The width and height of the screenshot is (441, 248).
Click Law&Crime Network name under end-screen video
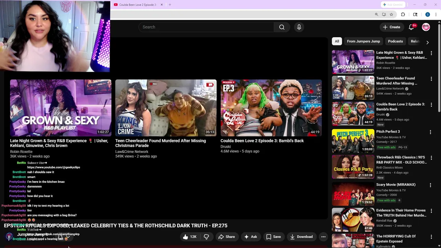(132, 152)
